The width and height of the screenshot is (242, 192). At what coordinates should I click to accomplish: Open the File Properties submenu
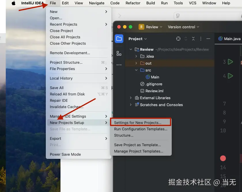click(79, 69)
